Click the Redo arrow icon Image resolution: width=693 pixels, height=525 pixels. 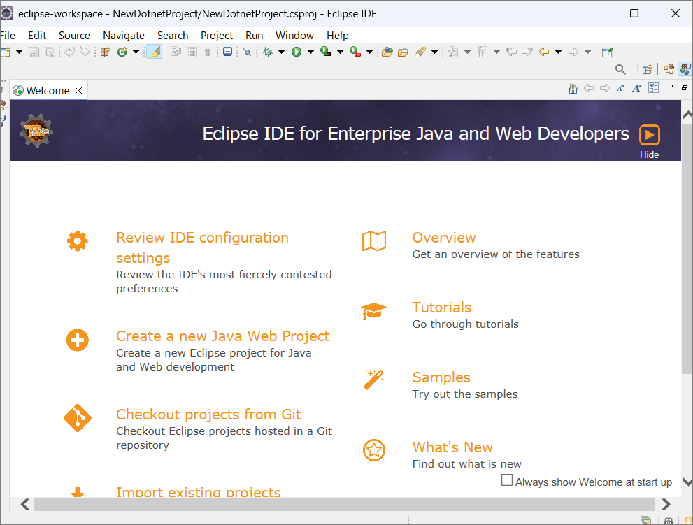coord(85,52)
